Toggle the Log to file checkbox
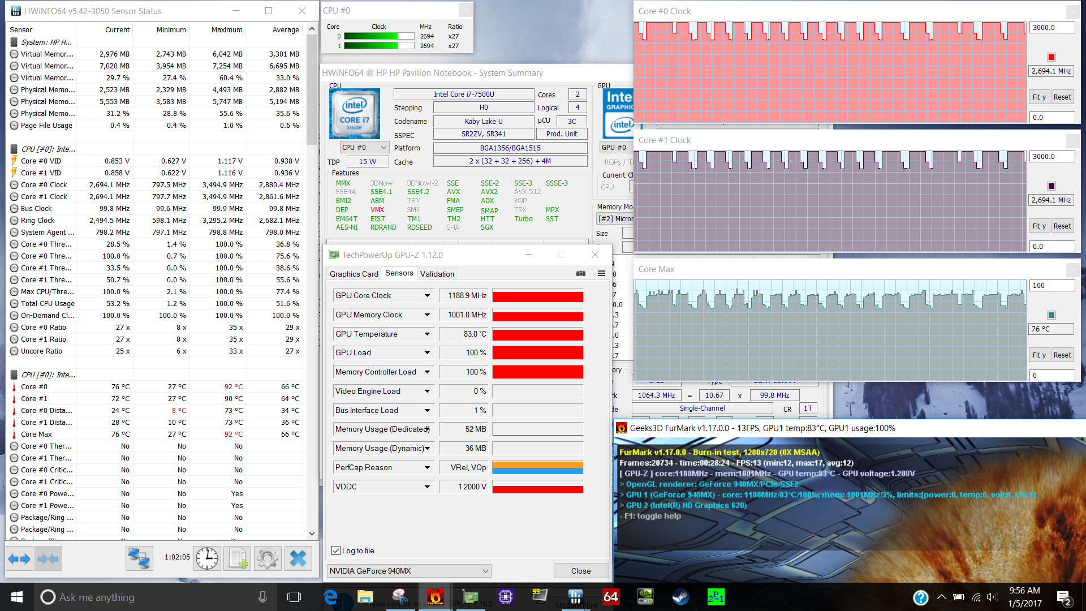The image size is (1086, 611). [336, 550]
